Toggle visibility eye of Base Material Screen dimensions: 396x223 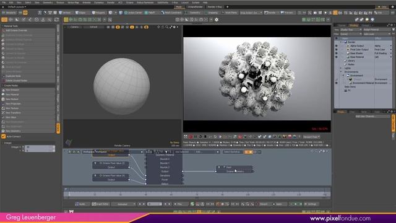(336, 57)
